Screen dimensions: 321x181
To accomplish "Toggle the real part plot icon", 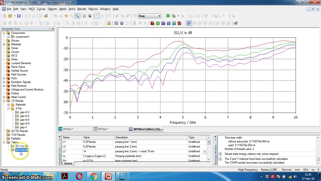I will [x=189, y=23].
